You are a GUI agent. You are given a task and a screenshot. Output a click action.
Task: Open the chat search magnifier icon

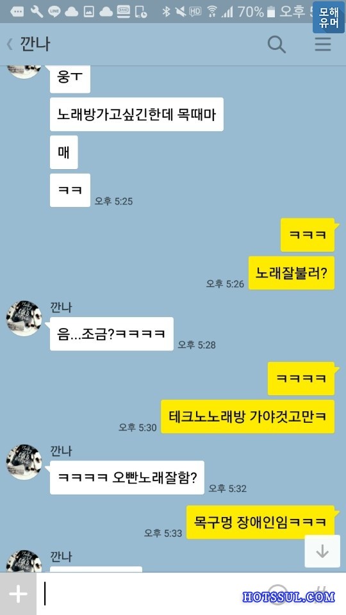[x=277, y=44]
